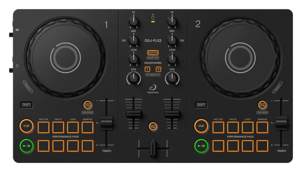The width and height of the screenshot is (302, 172).
Task: Tap deck 2 bottom pad under SAMPLER
Action: (x=262, y=146)
